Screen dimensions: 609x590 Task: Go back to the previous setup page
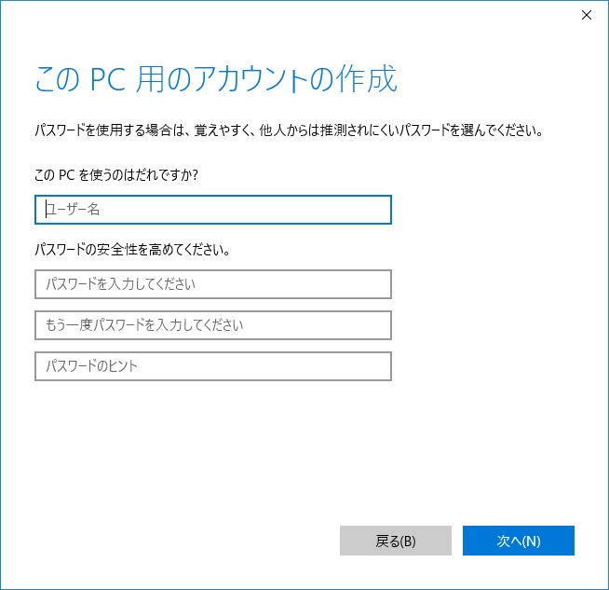(x=396, y=541)
